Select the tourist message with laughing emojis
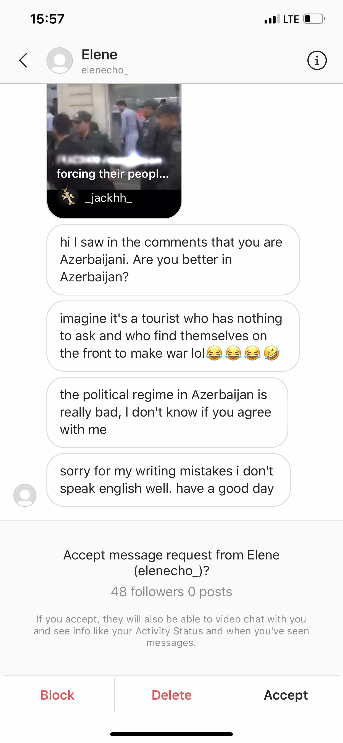 [173, 336]
